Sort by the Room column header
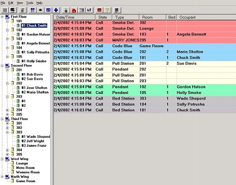The width and height of the screenshot is (236, 185). [152, 17]
